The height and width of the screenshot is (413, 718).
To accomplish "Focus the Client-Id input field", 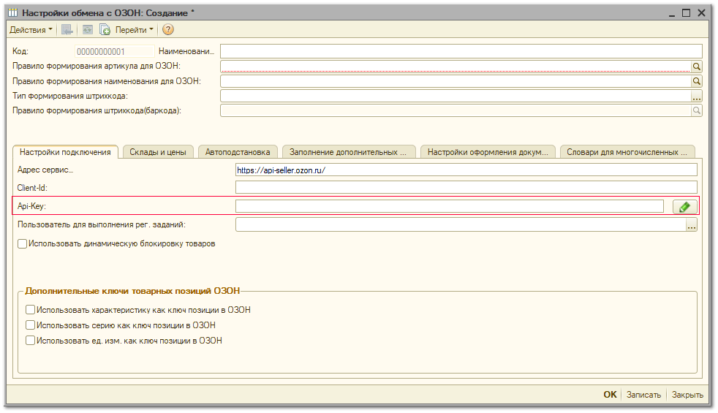I will click(466, 187).
